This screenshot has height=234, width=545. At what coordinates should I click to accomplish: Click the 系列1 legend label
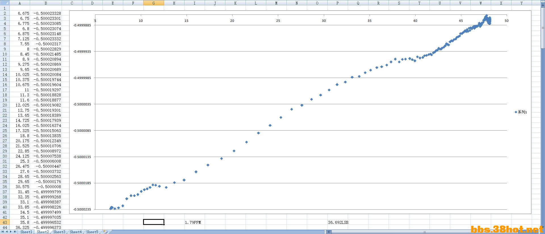522,112
